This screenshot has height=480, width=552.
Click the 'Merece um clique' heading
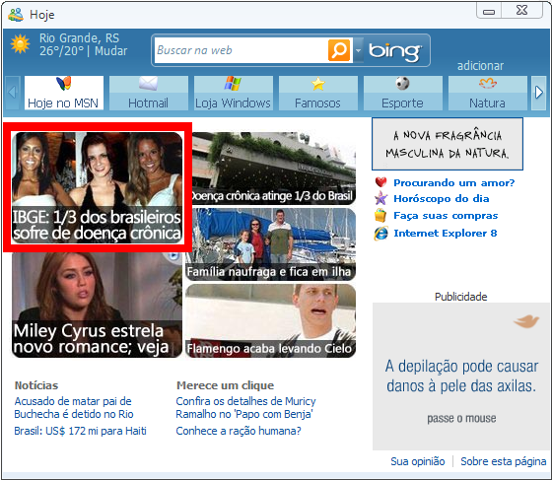tap(225, 385)
